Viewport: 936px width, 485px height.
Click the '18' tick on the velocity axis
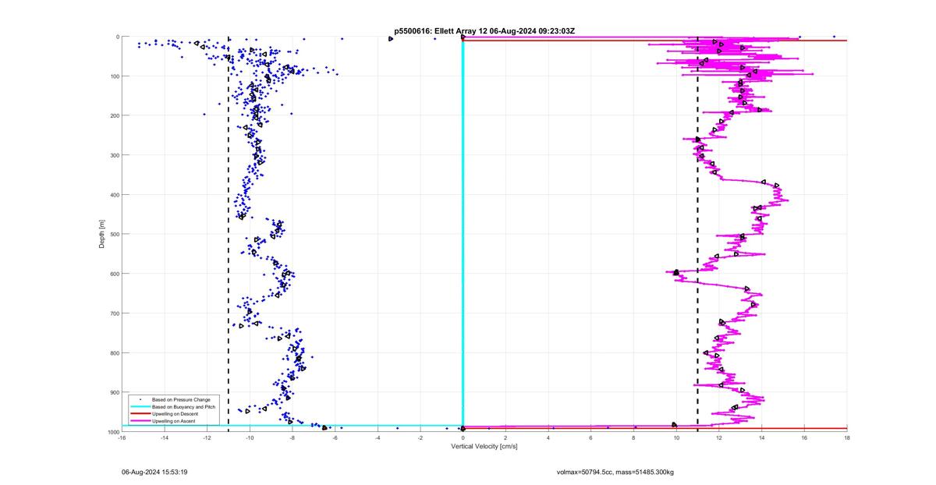point(846,438)
